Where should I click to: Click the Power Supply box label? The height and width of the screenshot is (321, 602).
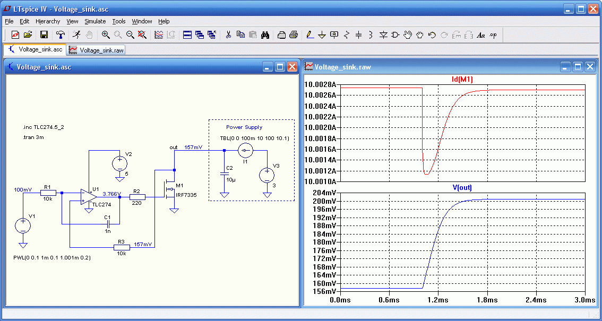point(244,127)
